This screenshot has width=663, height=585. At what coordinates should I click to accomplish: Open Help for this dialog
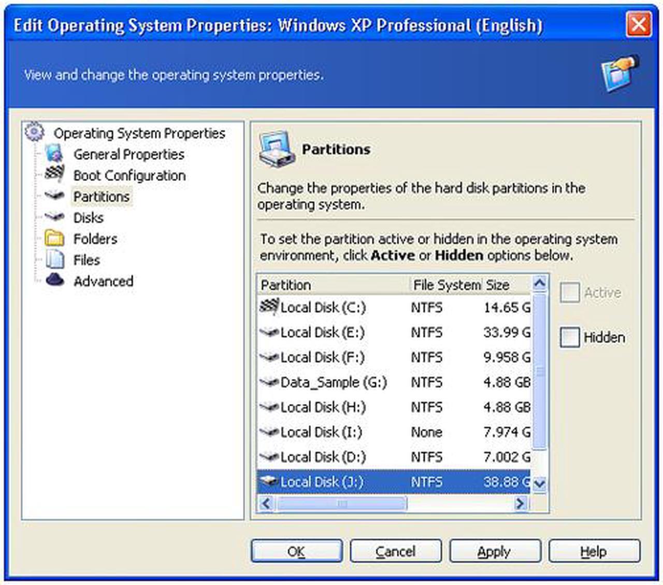coord(594,551)
